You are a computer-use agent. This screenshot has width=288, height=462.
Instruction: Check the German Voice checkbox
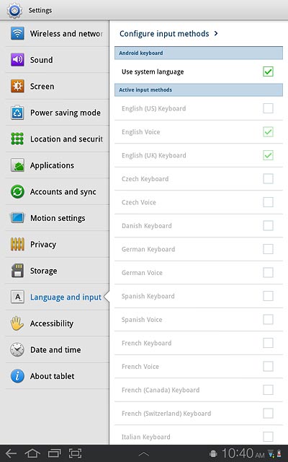click(268, 272)
